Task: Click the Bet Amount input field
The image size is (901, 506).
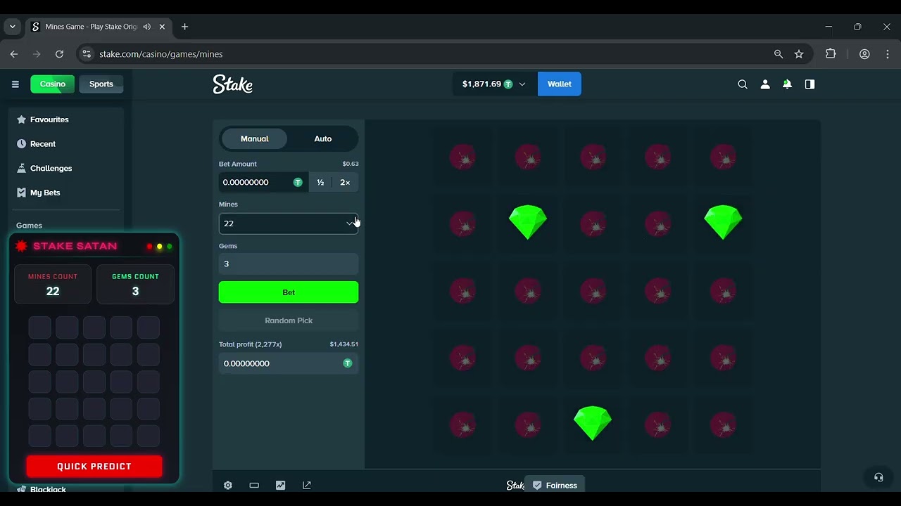Action: pyautogui.click(x=264, y=182)
